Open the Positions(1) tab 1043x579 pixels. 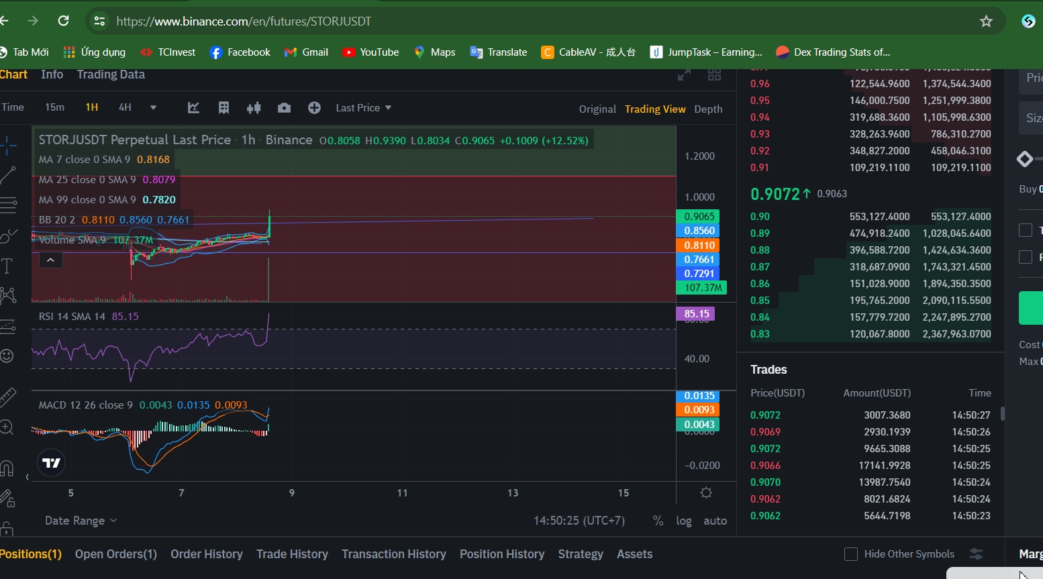coord(30,554)
